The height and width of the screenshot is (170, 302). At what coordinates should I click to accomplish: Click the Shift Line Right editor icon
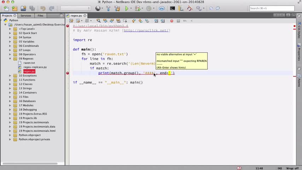(163, 21)
